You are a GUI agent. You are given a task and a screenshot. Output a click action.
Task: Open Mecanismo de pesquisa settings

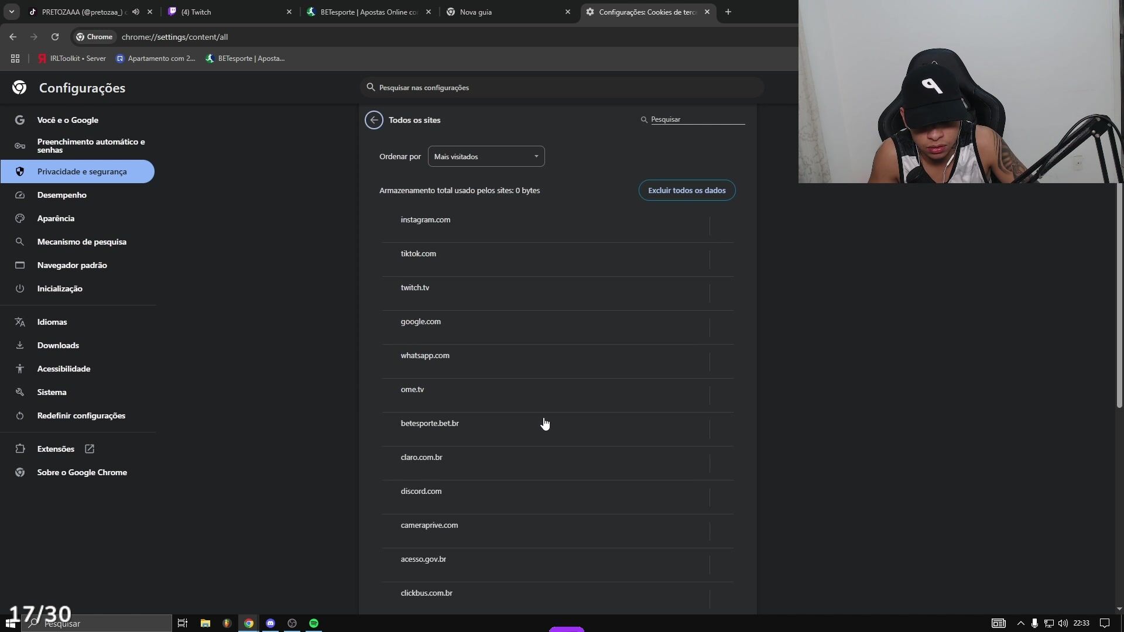pos(78,242)
